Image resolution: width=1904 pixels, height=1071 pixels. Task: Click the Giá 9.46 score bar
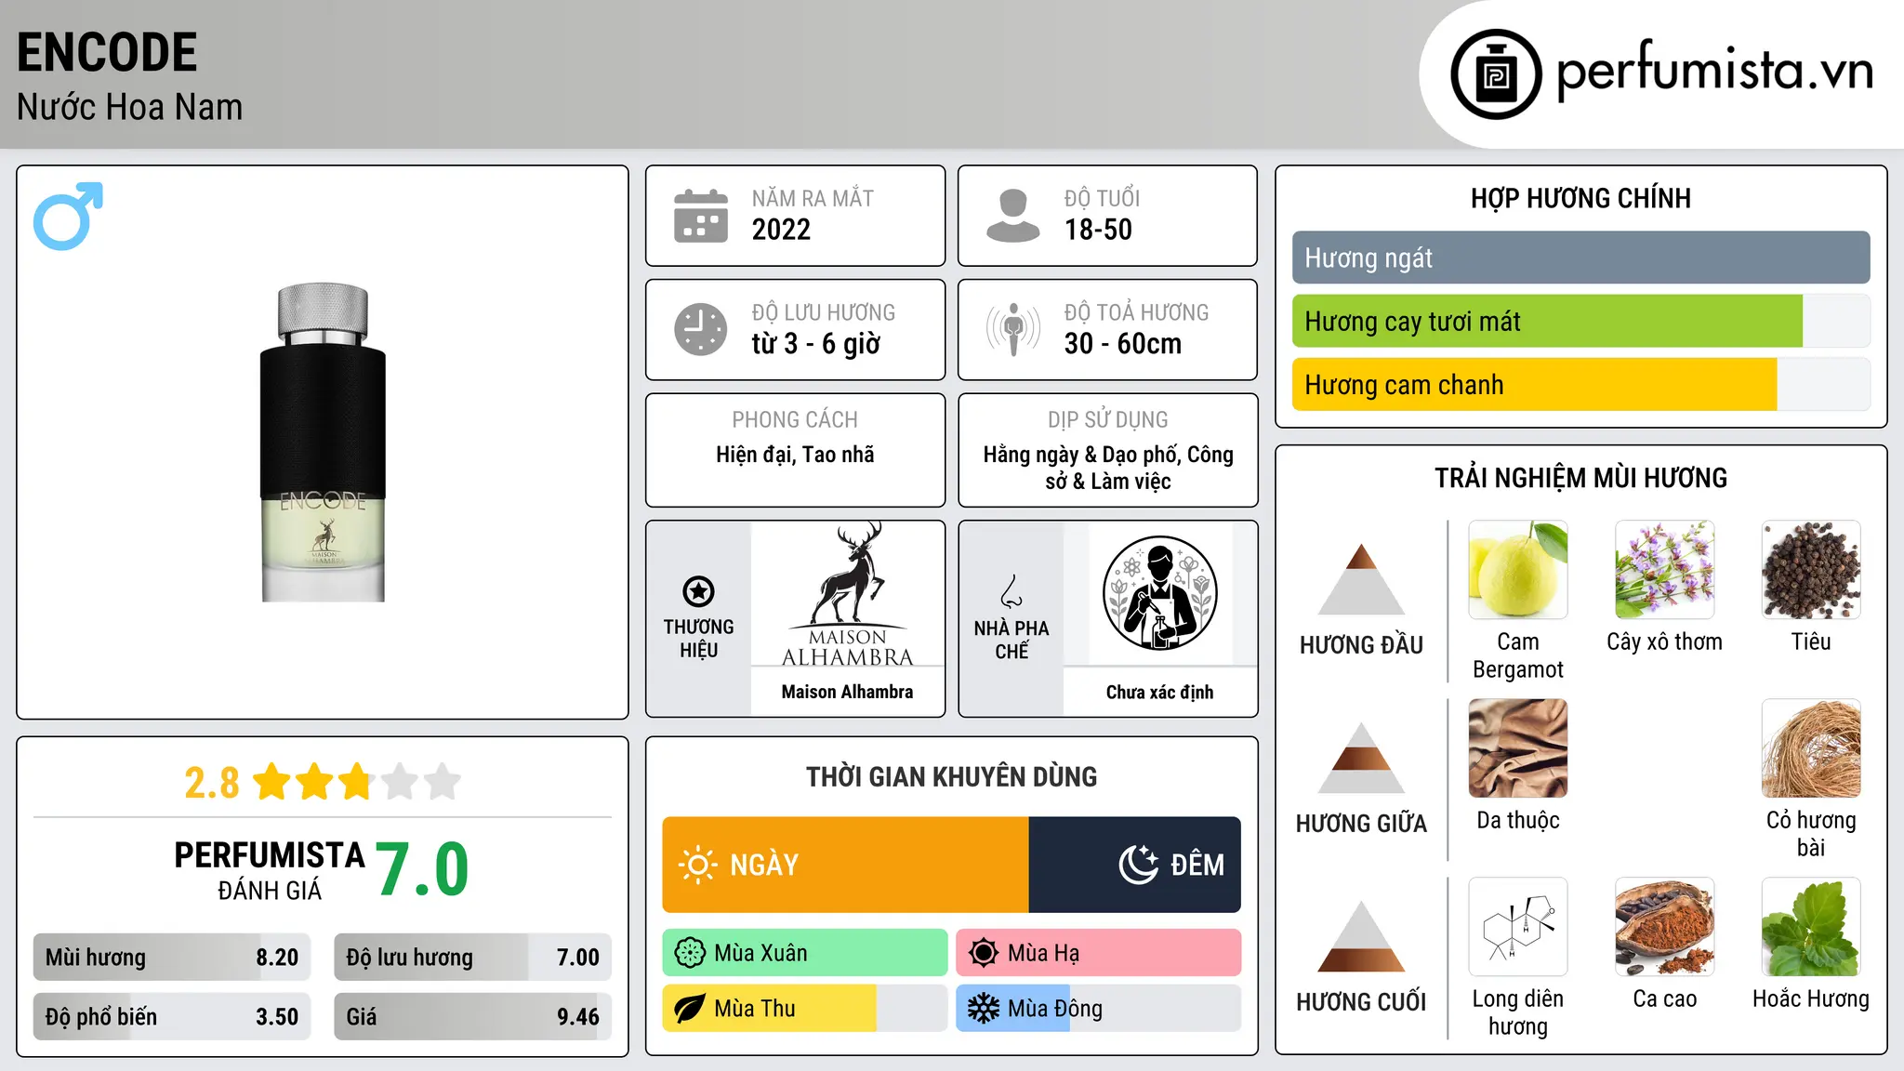[x=472, y=1017]
